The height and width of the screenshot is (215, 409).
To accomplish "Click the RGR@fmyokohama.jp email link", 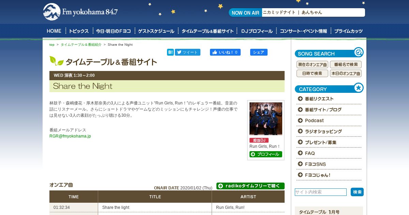I will (x=70, y=136).
